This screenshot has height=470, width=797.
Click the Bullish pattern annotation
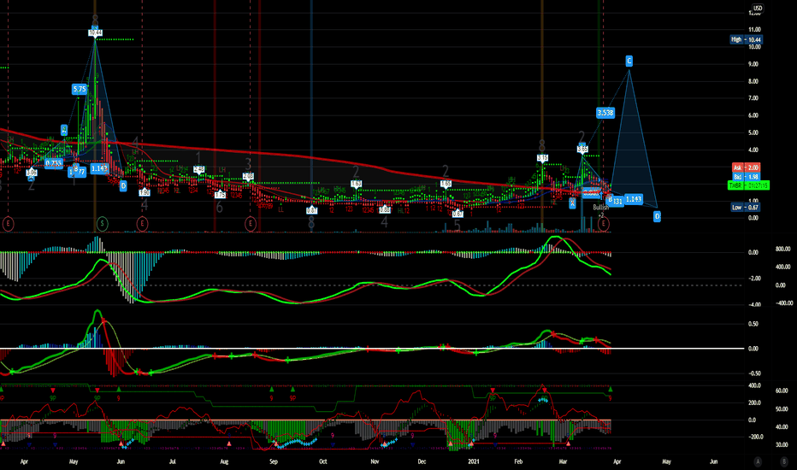coord(601,208)
